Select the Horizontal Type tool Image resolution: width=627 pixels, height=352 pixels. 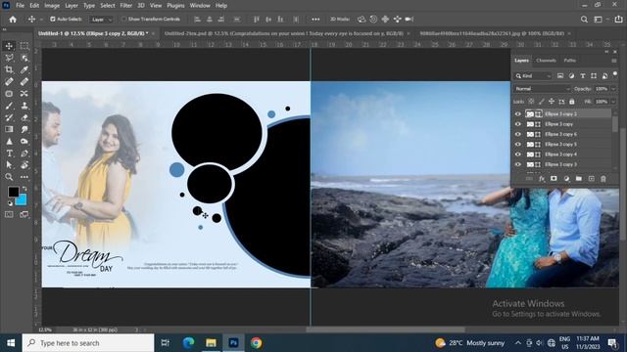pos(9,154)
